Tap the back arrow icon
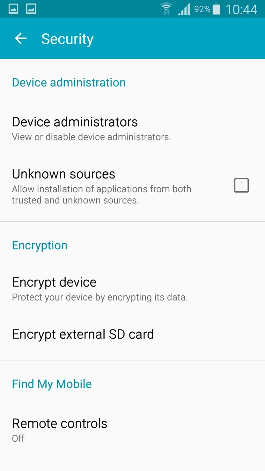Viewport: 265px width, 471px height. [x=21, y=39]
